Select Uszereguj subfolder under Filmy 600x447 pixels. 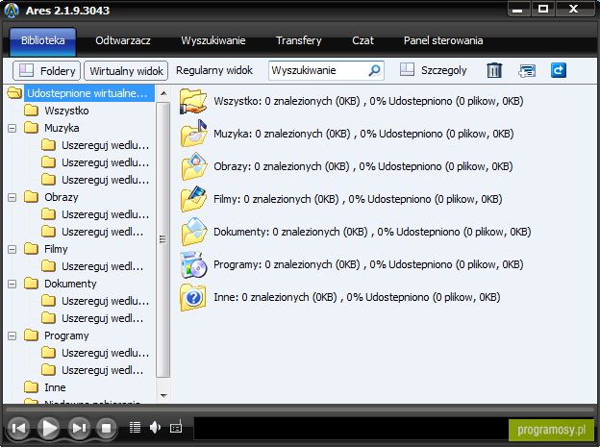[103, 266]
